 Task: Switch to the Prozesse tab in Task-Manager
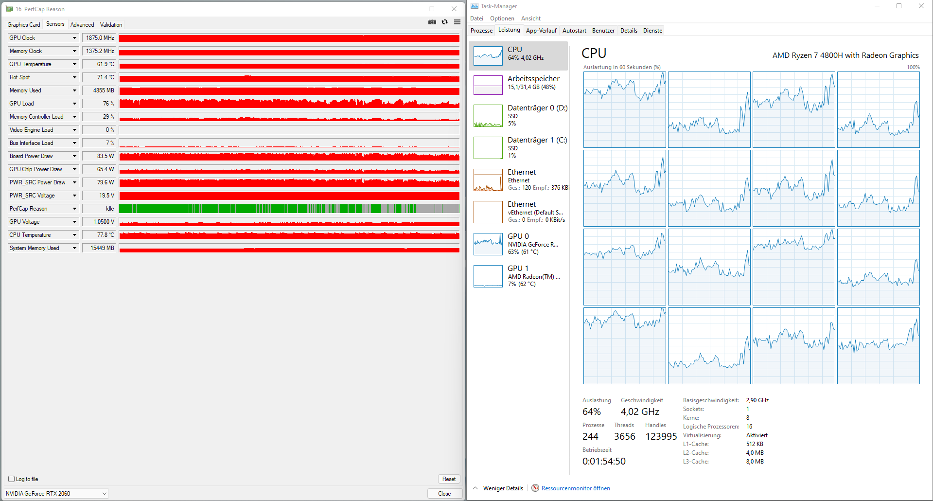[481, 31]
